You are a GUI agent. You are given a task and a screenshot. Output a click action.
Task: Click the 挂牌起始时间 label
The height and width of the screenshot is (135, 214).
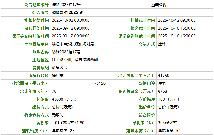coord(37,20)
